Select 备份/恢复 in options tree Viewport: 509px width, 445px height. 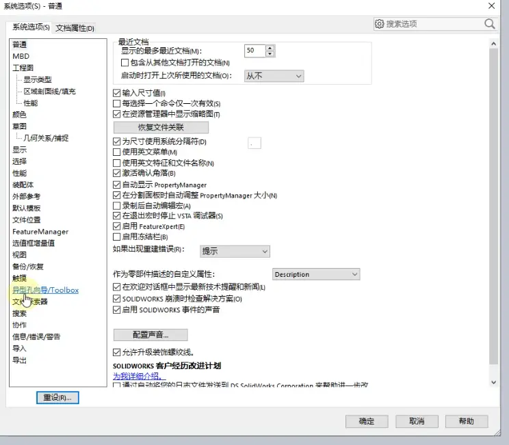[x=28, y=267]
